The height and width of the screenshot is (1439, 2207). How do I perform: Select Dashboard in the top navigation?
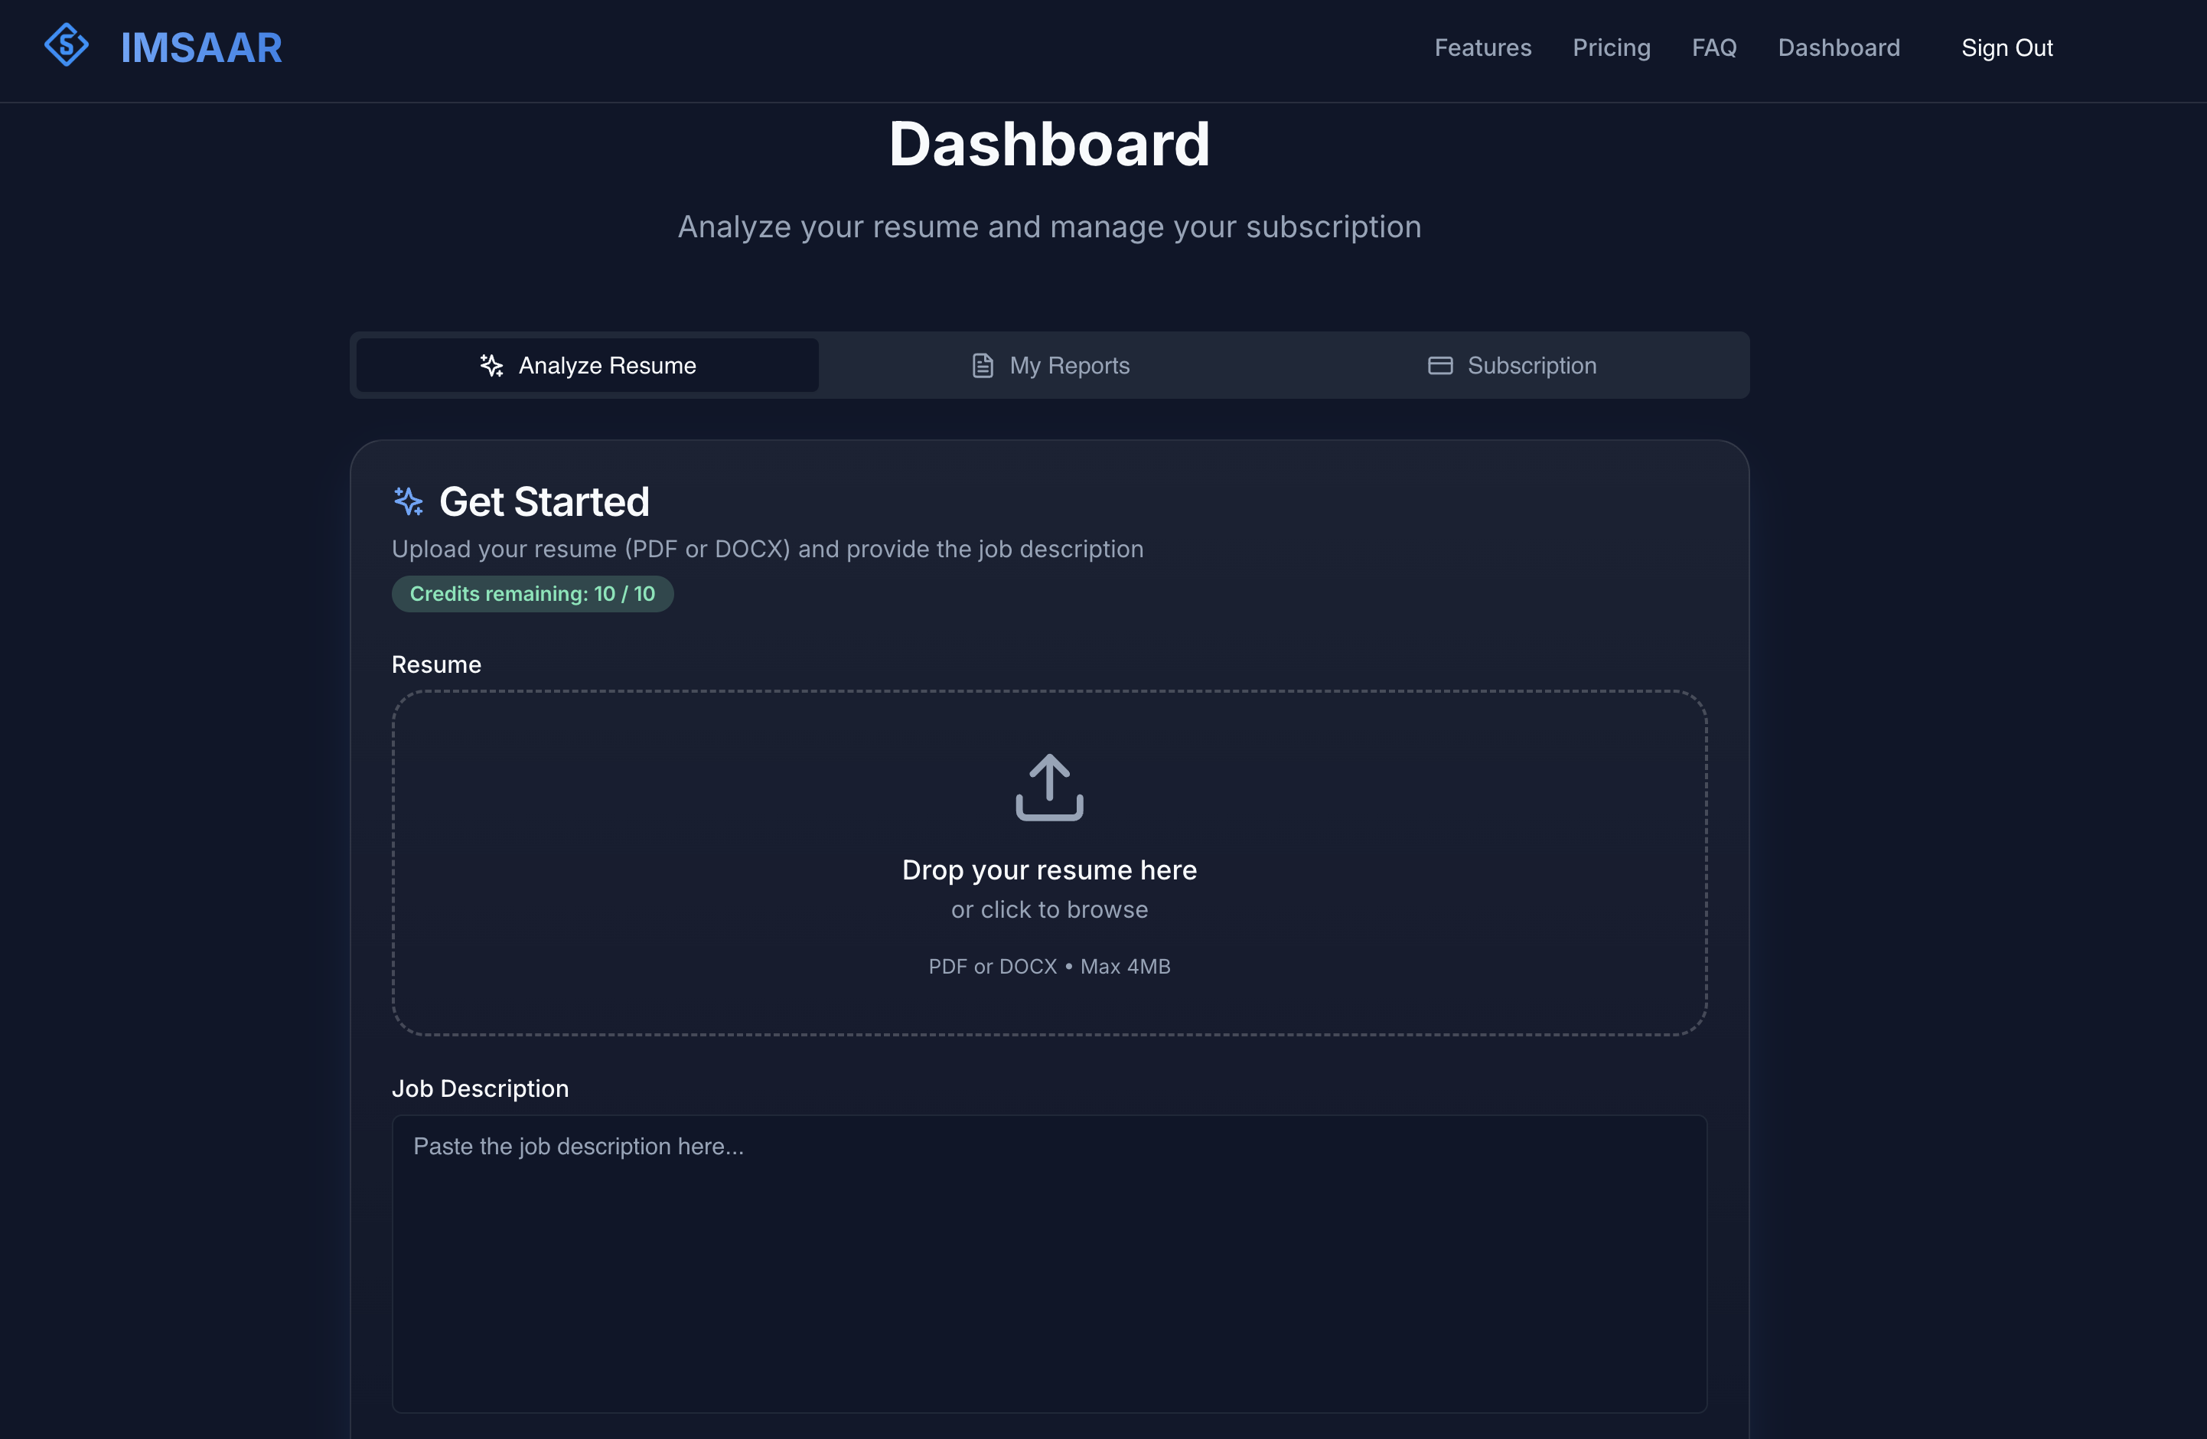coord(1838,47)
